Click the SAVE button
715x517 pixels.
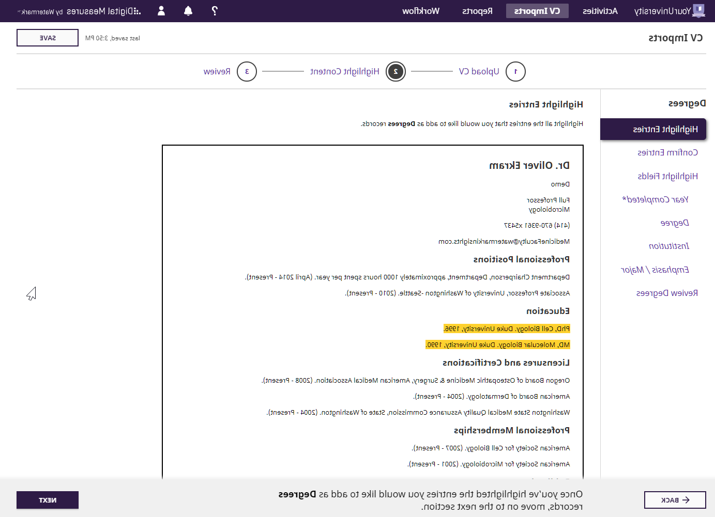48,38
